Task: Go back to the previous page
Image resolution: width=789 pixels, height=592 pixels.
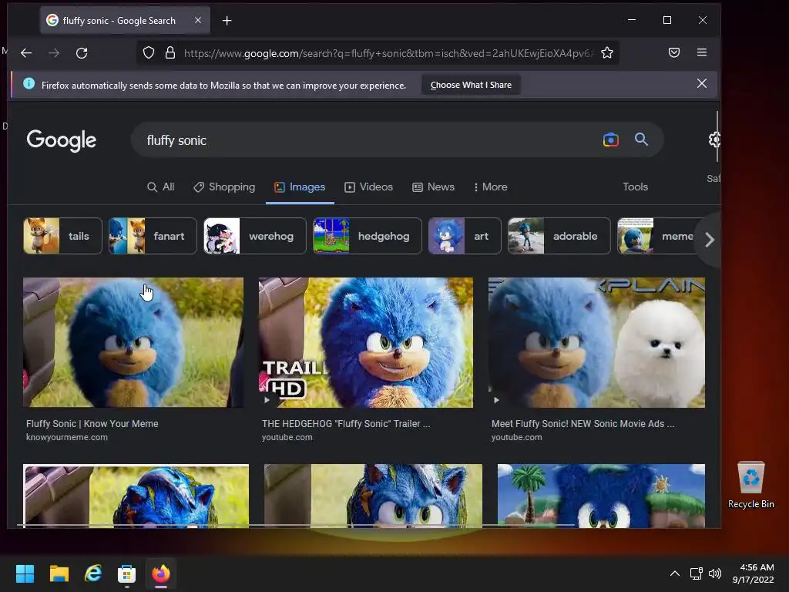Action: tap(26, 53)
